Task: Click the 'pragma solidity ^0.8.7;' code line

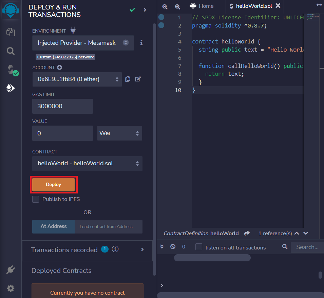Action: click(x=229, y=26)
